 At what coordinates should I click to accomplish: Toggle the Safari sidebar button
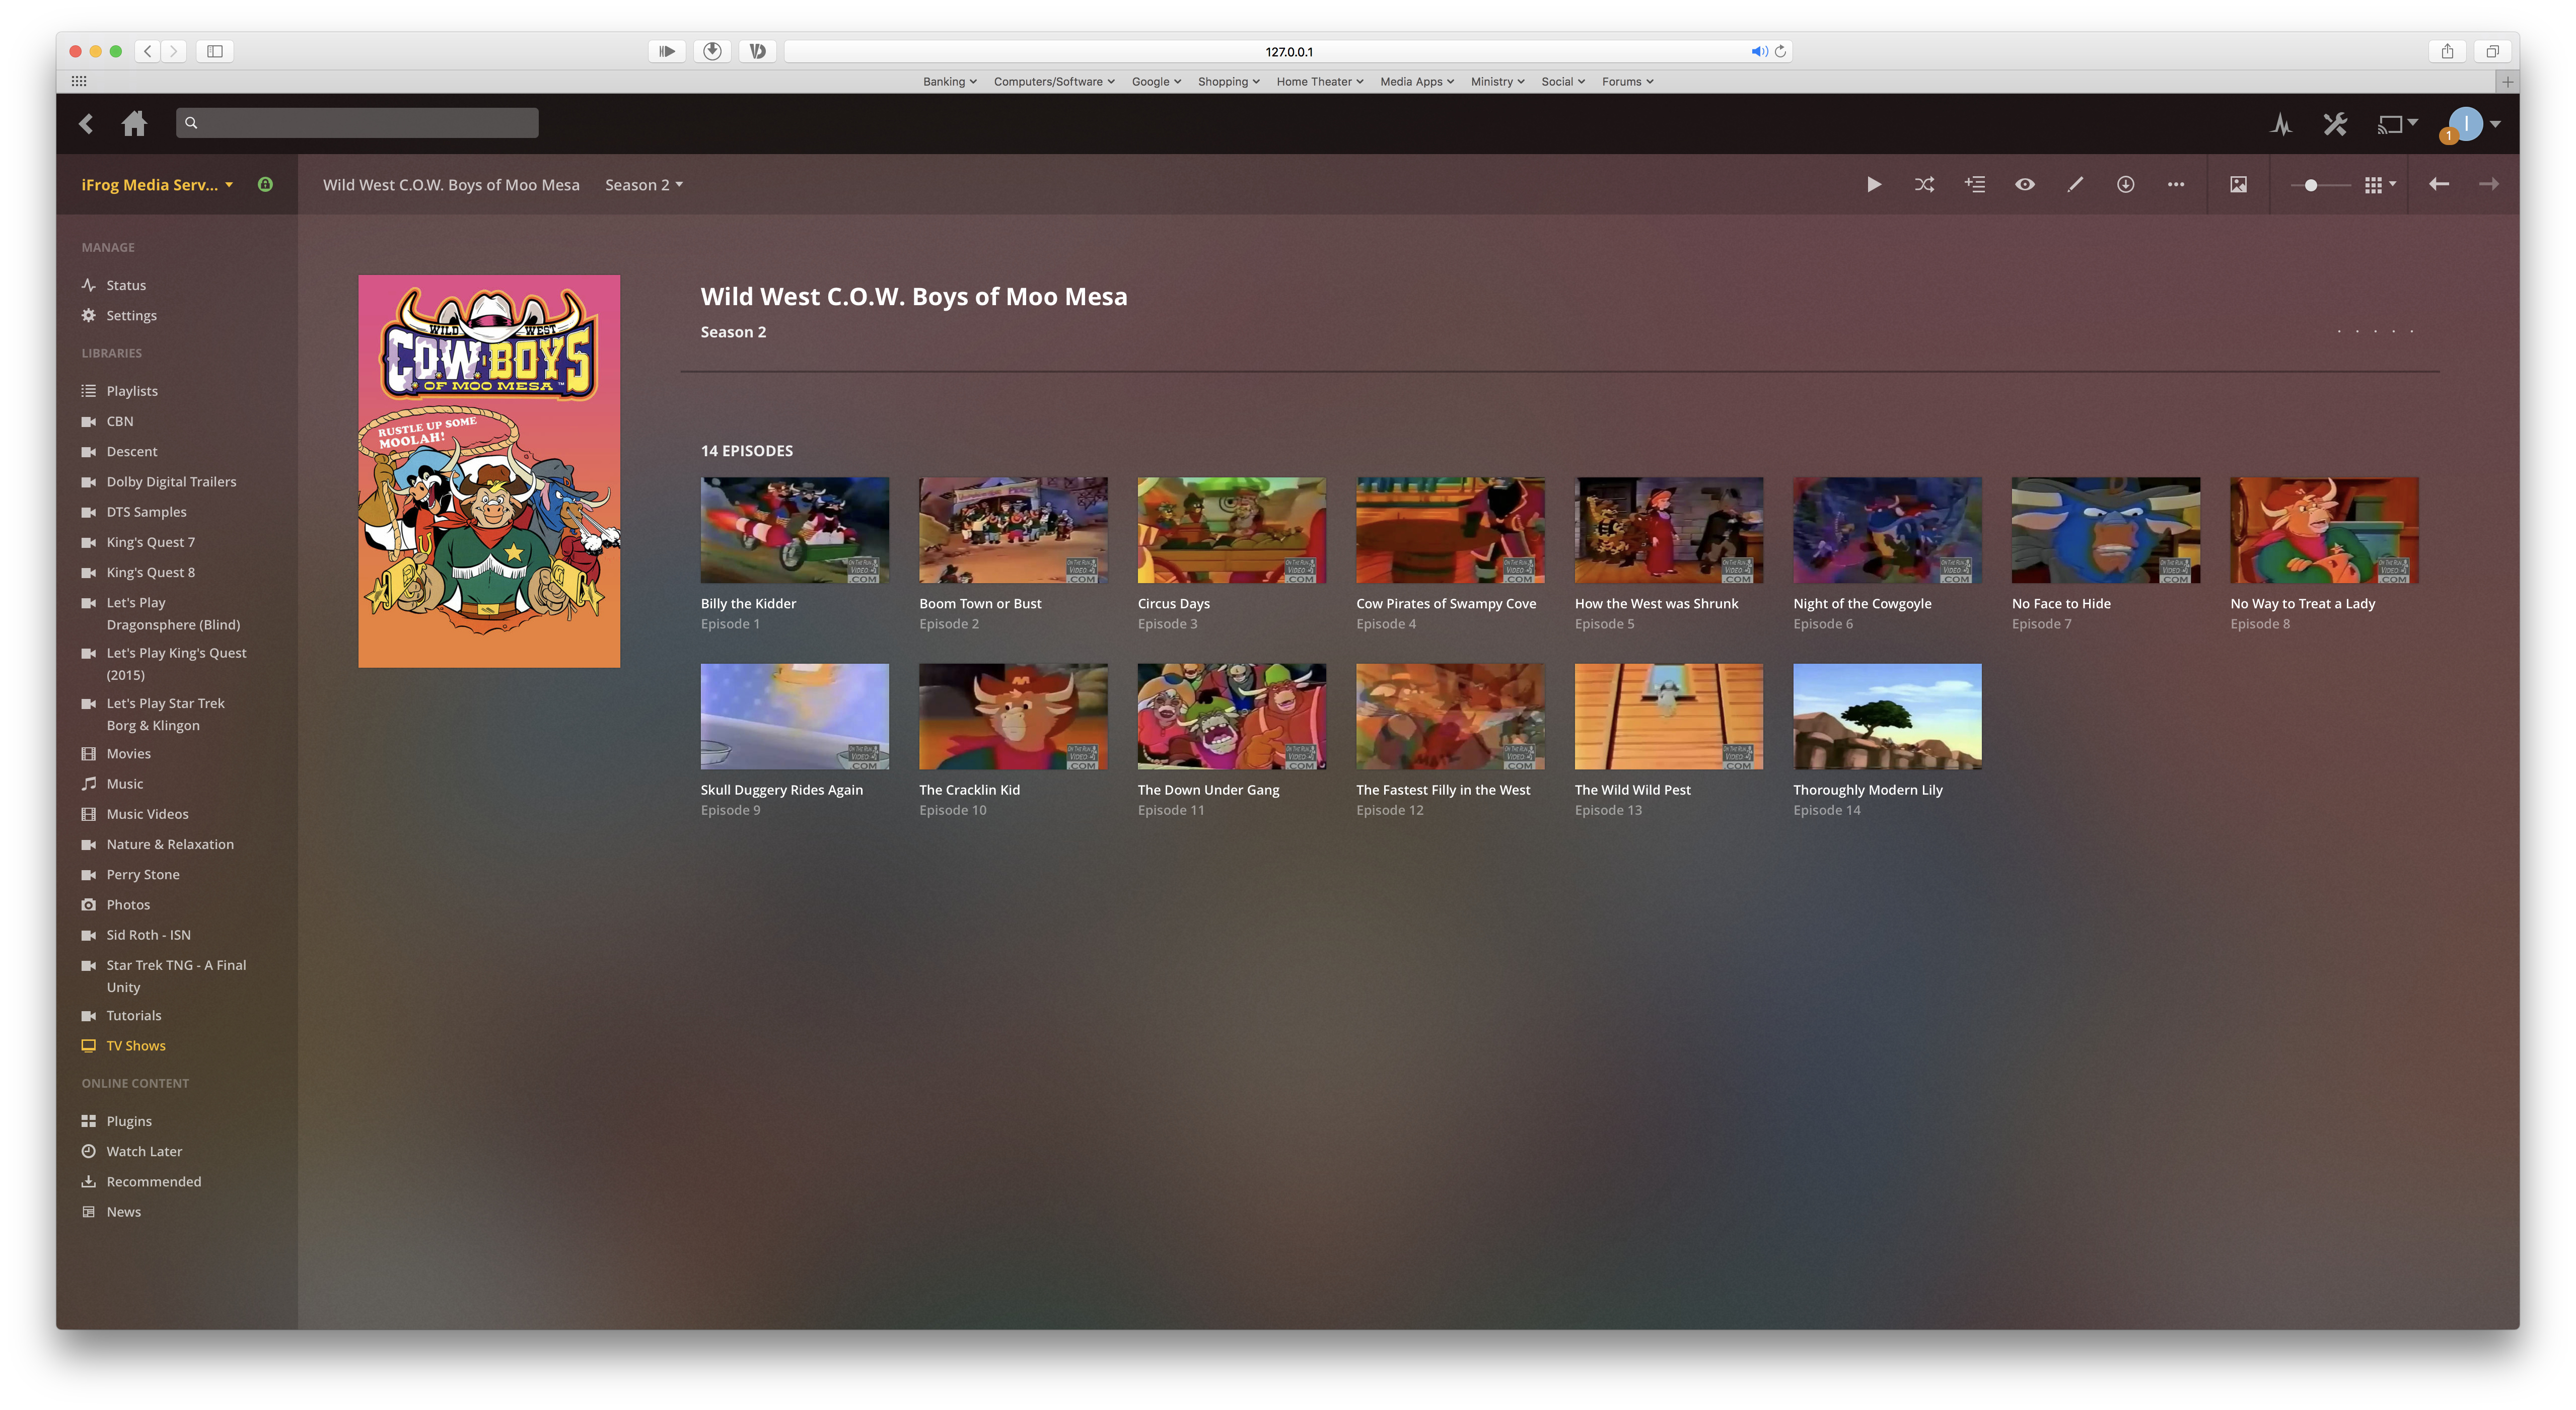click(214, 51)
